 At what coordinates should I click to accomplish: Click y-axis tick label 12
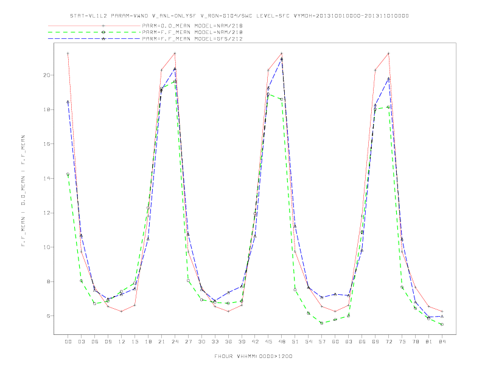(46, 213)
